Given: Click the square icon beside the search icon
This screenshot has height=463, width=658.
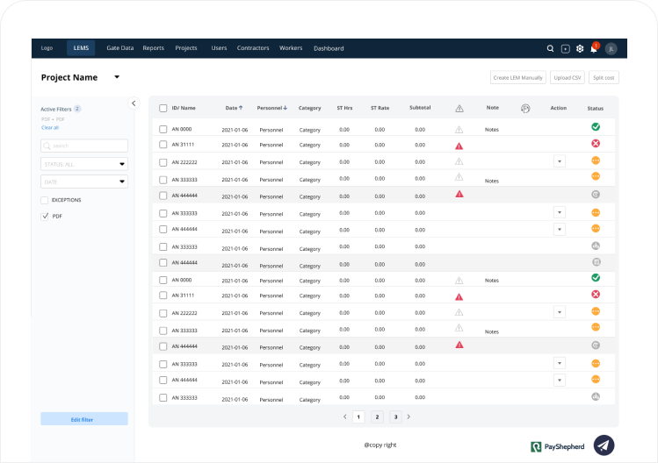Looking at the screenshot, I should [565, 49].
